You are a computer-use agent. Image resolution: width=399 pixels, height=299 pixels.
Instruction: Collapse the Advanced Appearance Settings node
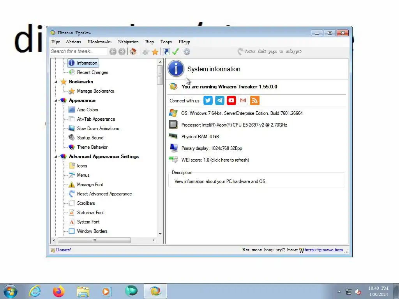coord(56,157)
